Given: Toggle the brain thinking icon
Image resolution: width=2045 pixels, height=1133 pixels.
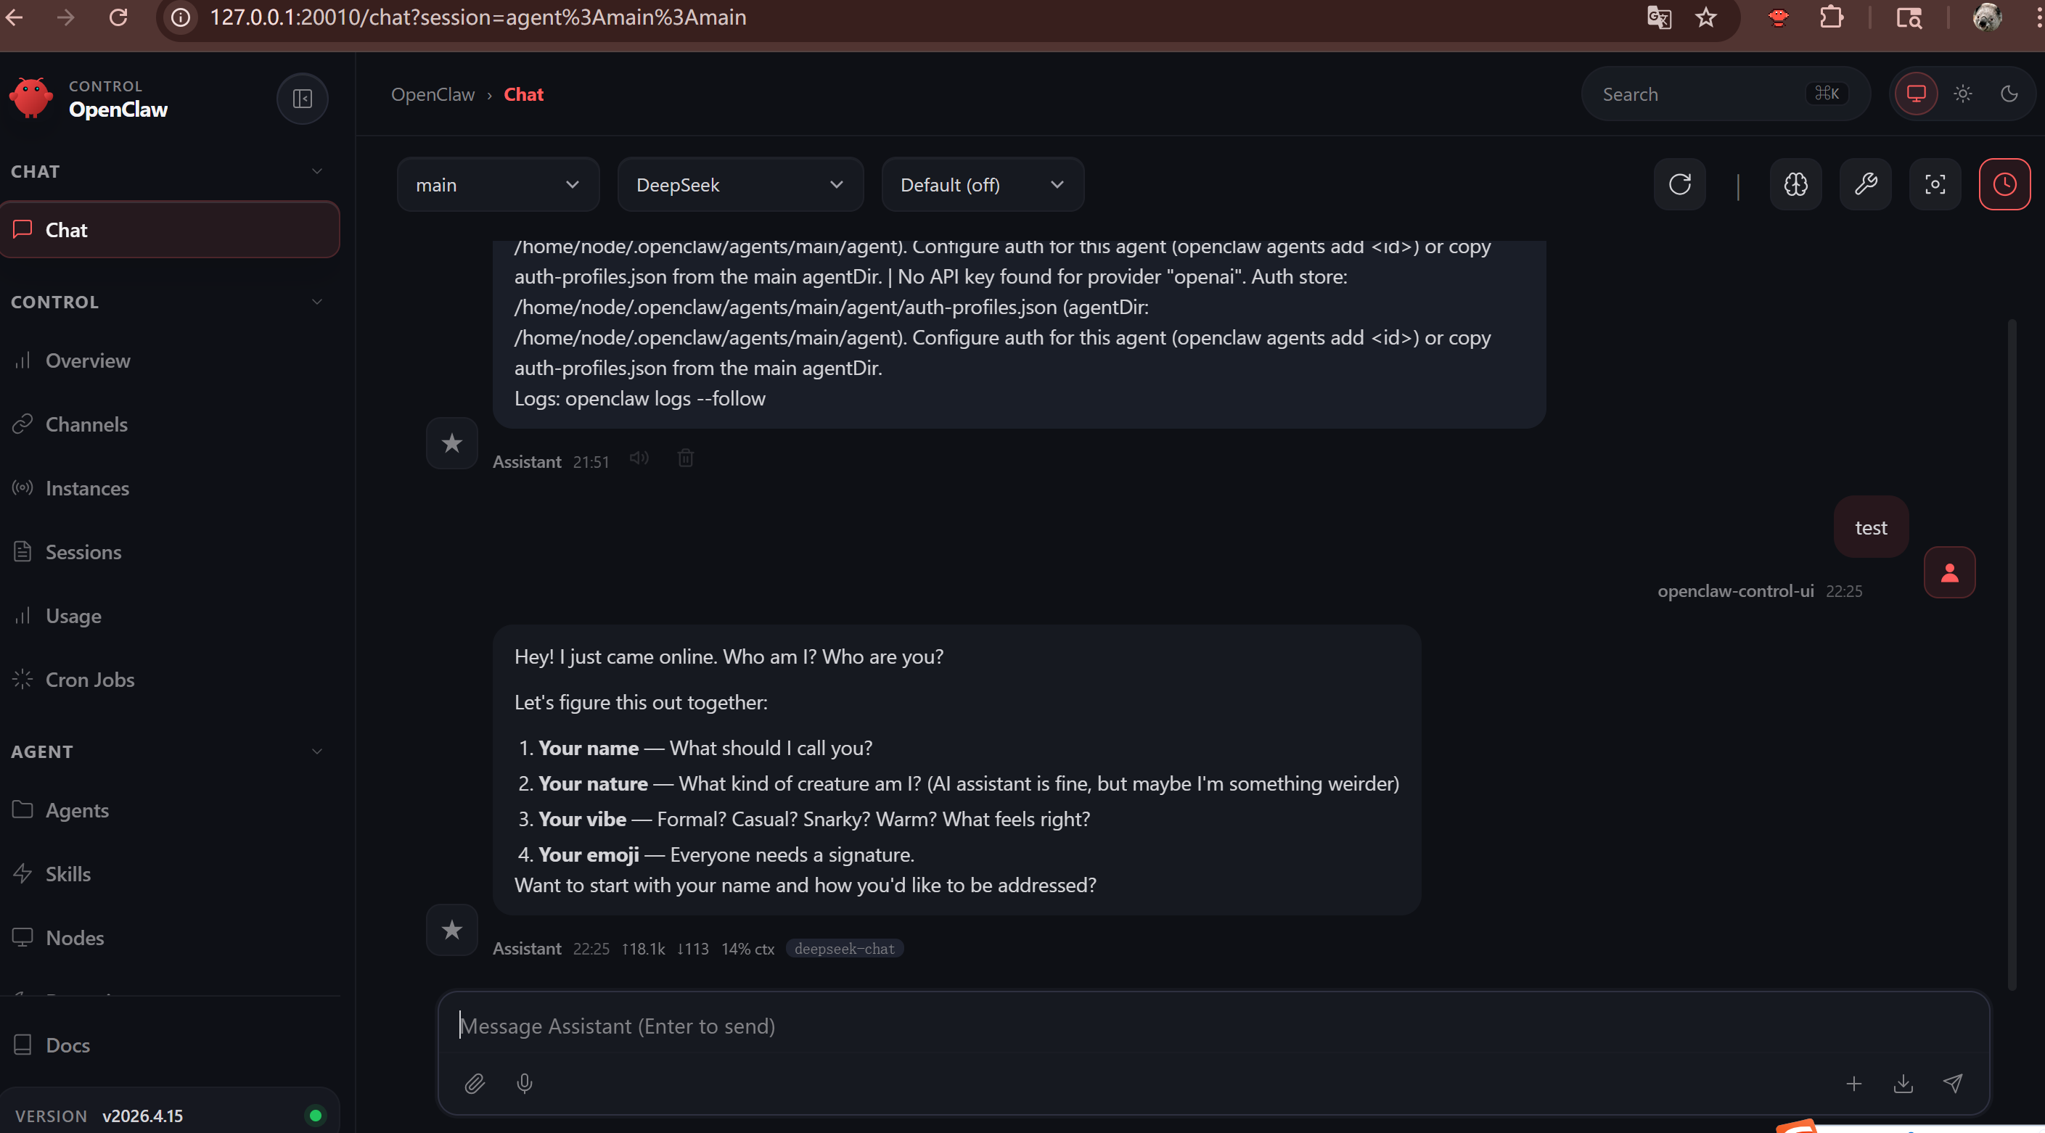Looking at the screenshot, I should 1796,185.
